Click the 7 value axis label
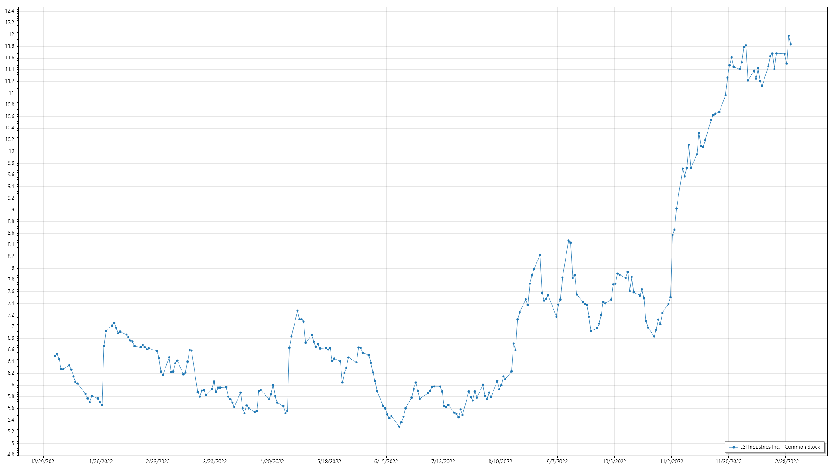Image resolution: width=834 pixels, height=469 pixels. (13, 327)
